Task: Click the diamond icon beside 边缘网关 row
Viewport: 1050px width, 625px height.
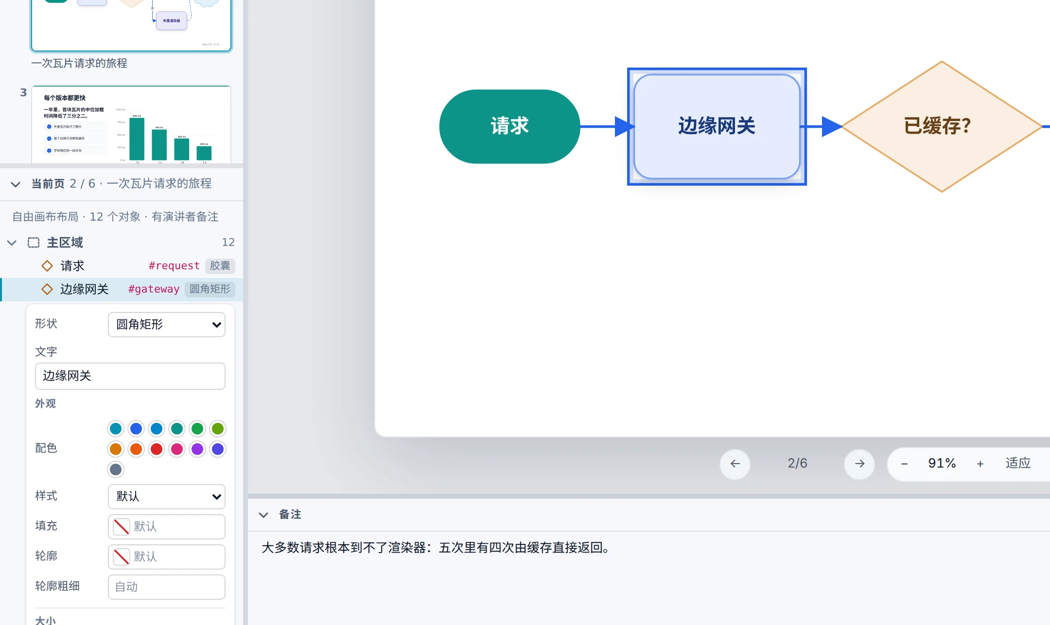Action: tap(47, 289)
